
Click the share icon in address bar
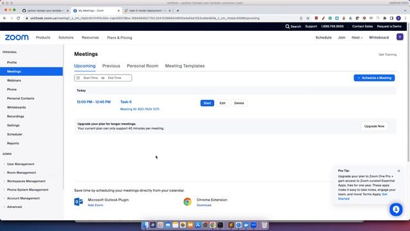coord(301,18)
